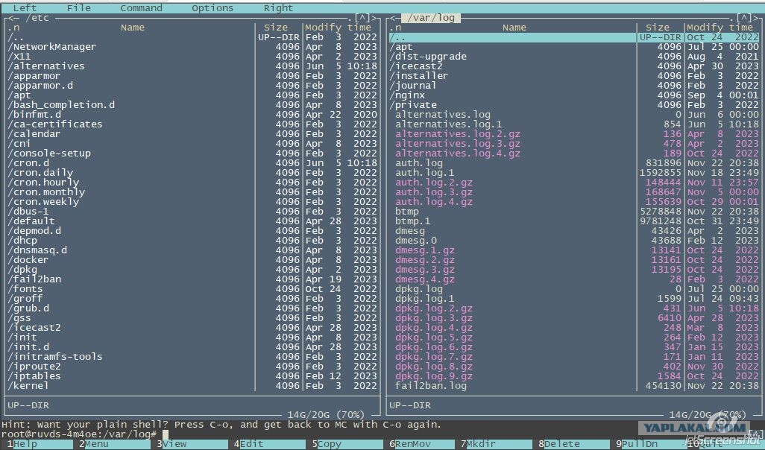This screenshot has height=450, width=765.
Task: Select /journal directory in right panel
Action: click(x=574, y=86)
